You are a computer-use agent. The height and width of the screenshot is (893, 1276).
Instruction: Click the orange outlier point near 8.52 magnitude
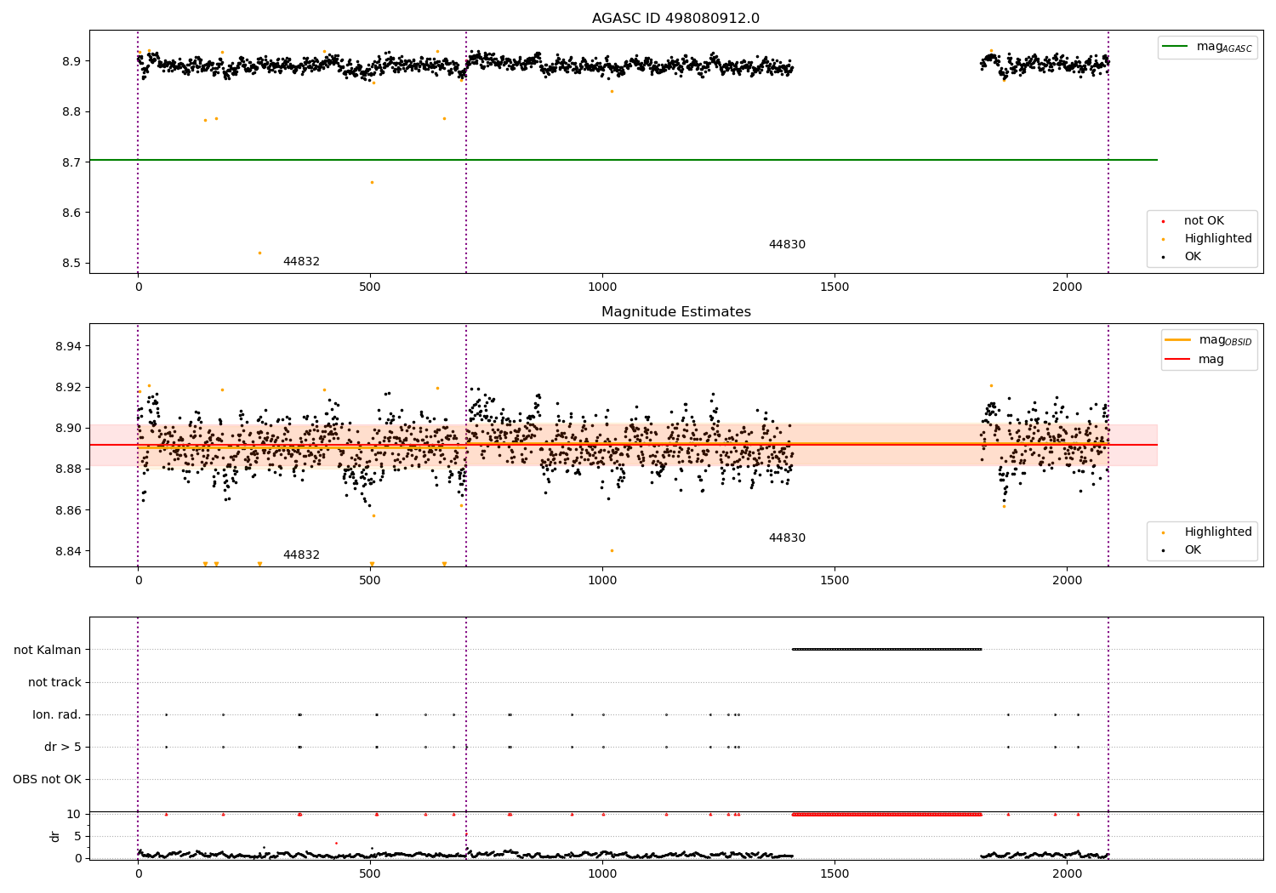(259, 253)
